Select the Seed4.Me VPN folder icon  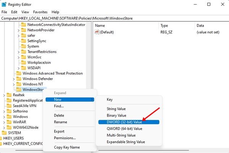(x=9, y=106)
